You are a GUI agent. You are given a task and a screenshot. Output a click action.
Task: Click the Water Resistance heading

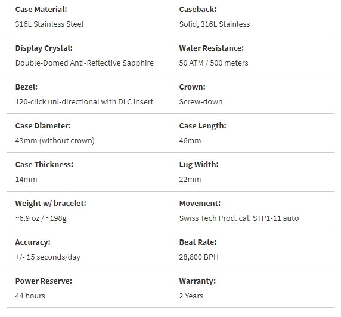pos(212,48)
